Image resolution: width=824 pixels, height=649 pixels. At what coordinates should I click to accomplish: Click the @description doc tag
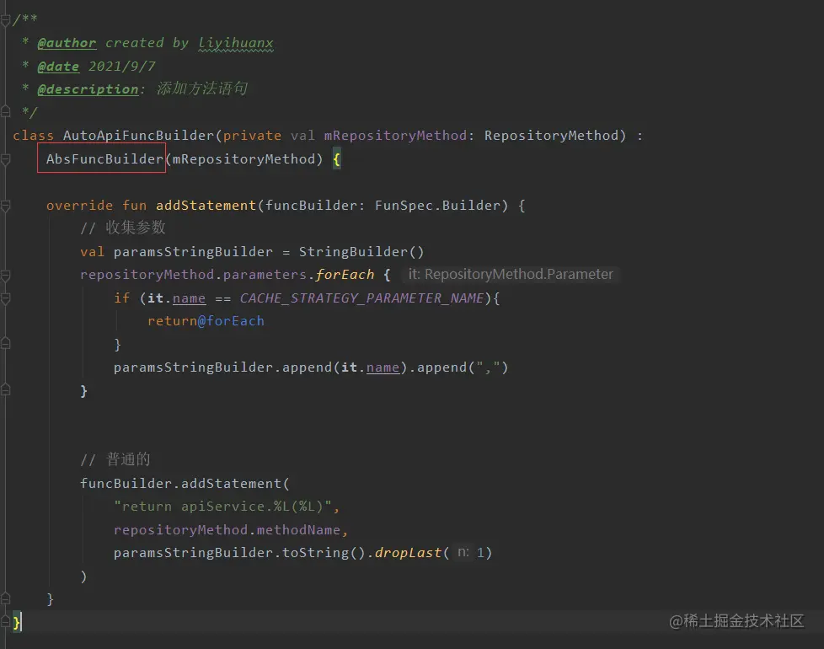click(88, 89)
